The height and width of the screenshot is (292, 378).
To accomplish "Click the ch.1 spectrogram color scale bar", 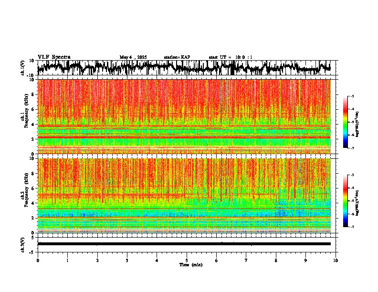I will coord(345,122).
